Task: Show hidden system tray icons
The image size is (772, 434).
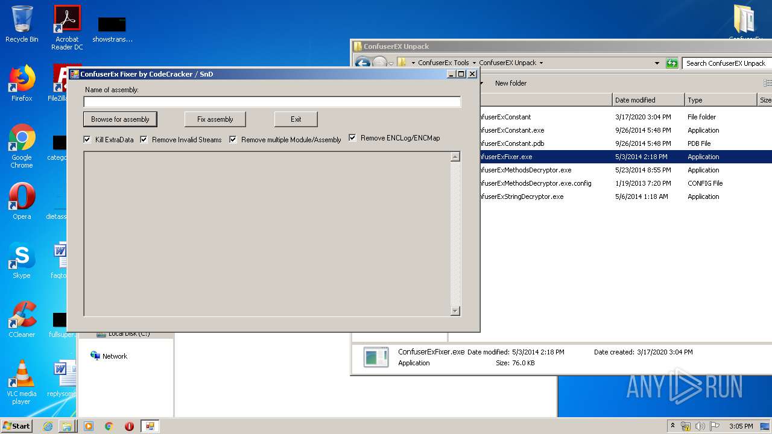Action: click(x=672, y=426)
